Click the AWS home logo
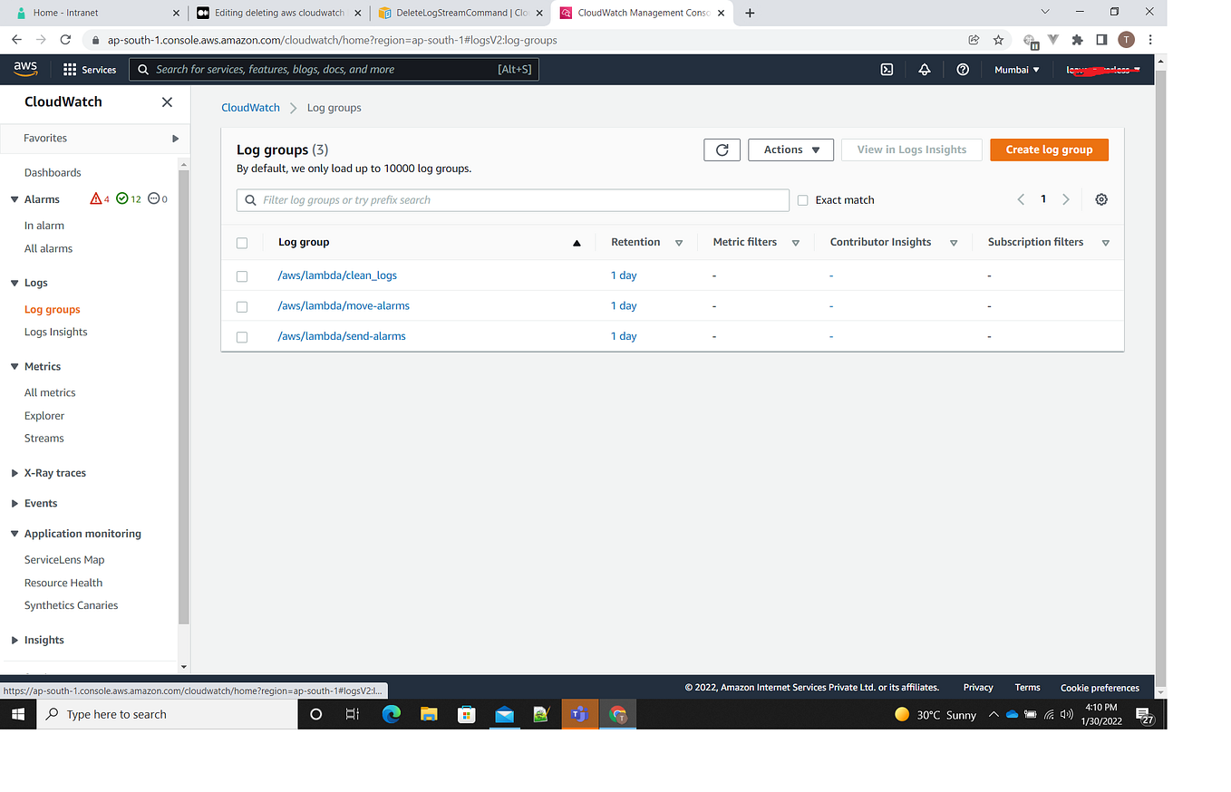The image size is (1231, 792). click(24, 69)
